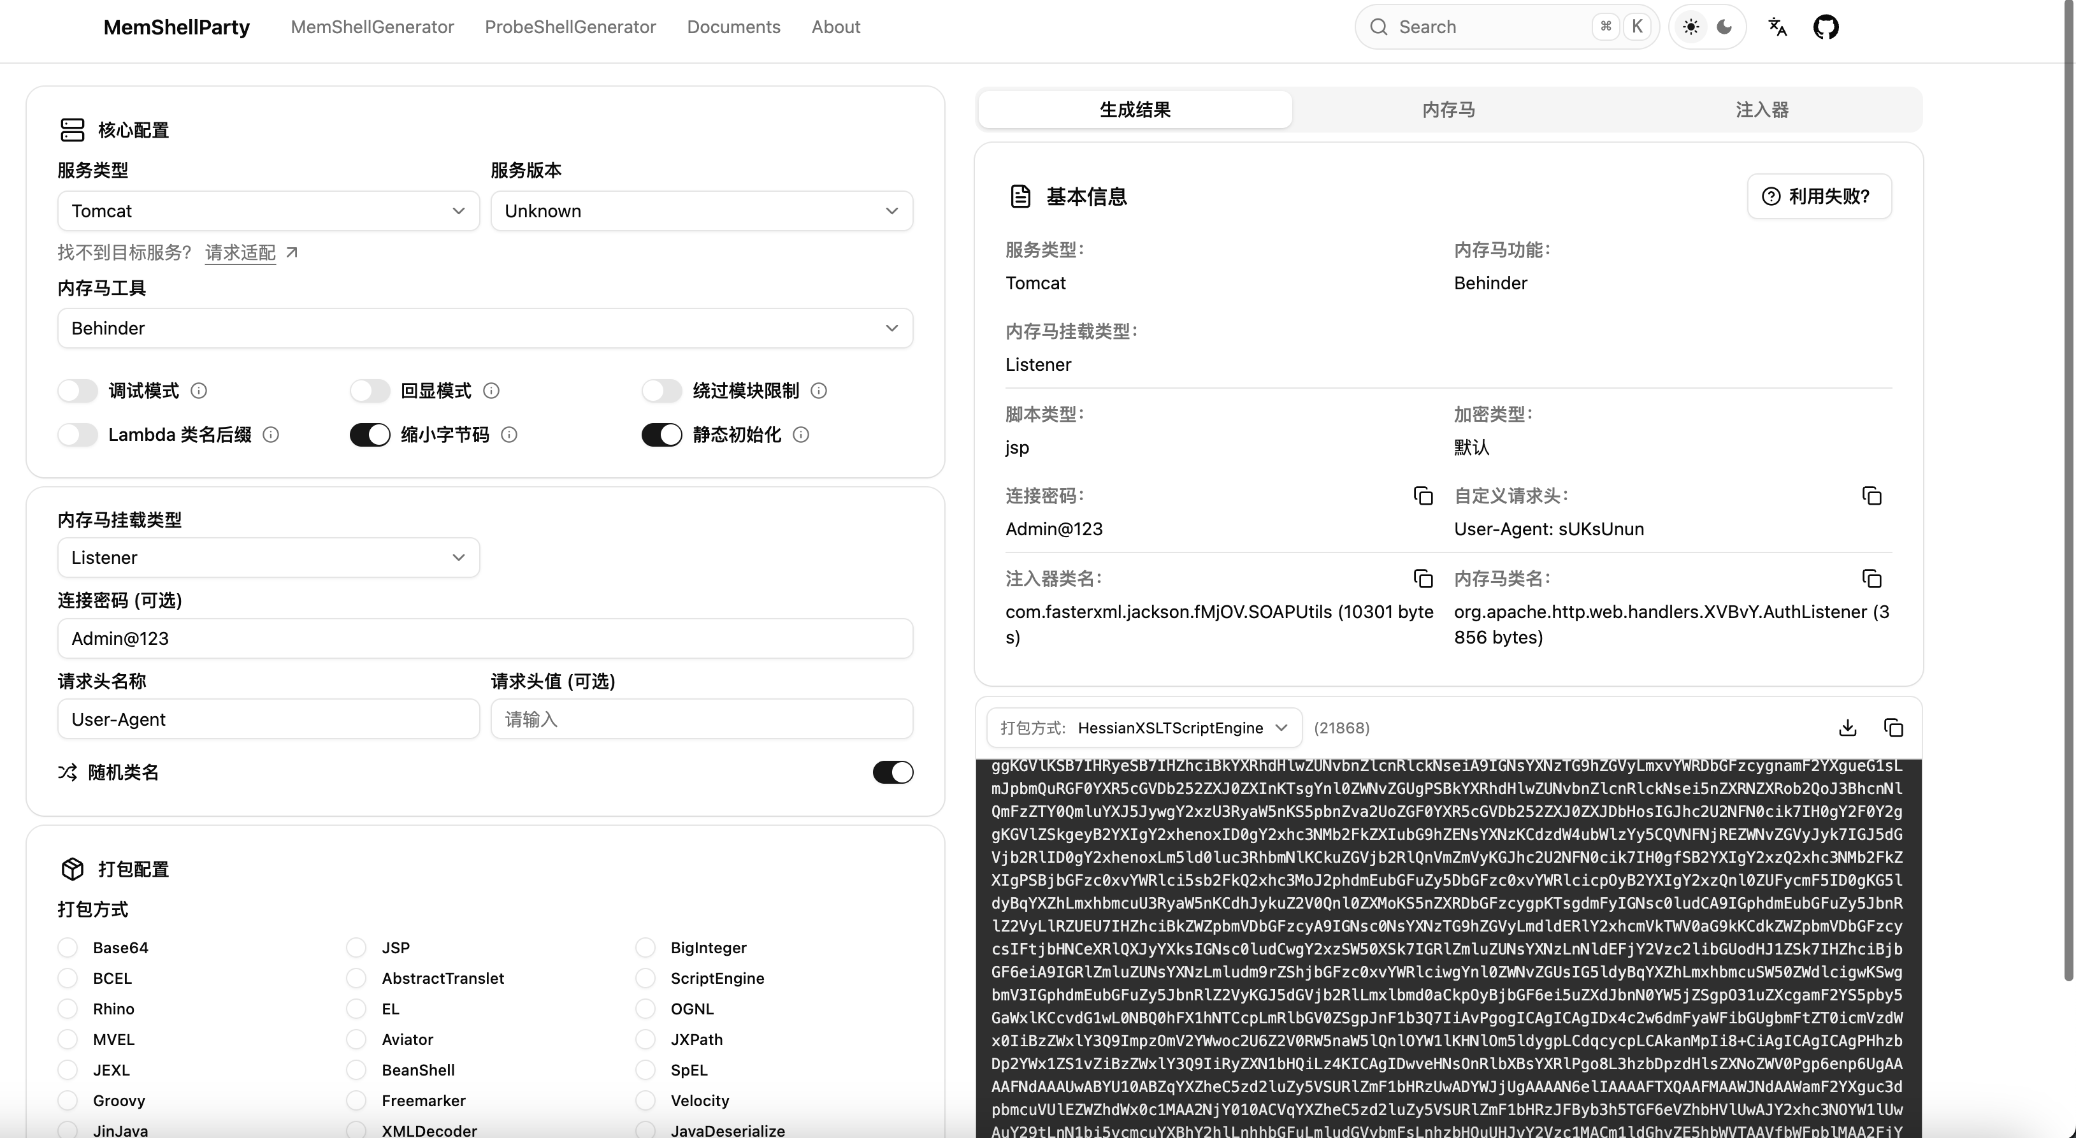This screenshot has height=1138, width=2076.
Task: Download the generated payload file
Action: point(1847,728)
